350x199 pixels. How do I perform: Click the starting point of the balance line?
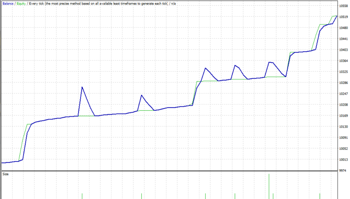[2, 163]
